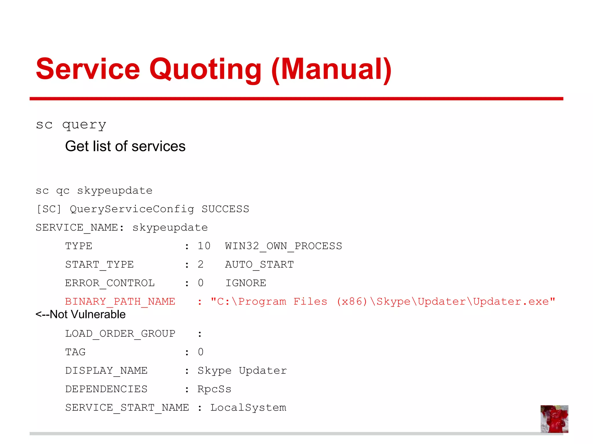Screen dimensions: 593x444
Task: Click 'SERVICE_NAME: skypeupdate' line
Action: pyautogui.click(x=122, y=228)
